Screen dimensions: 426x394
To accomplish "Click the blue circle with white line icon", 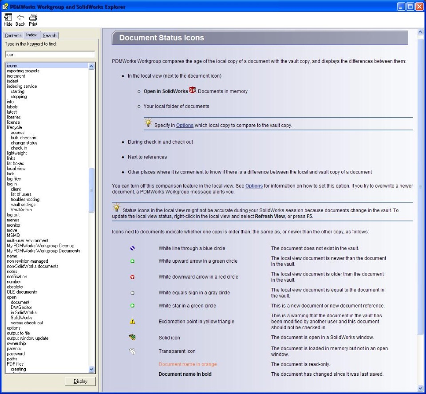I will [x=132, y=248].
